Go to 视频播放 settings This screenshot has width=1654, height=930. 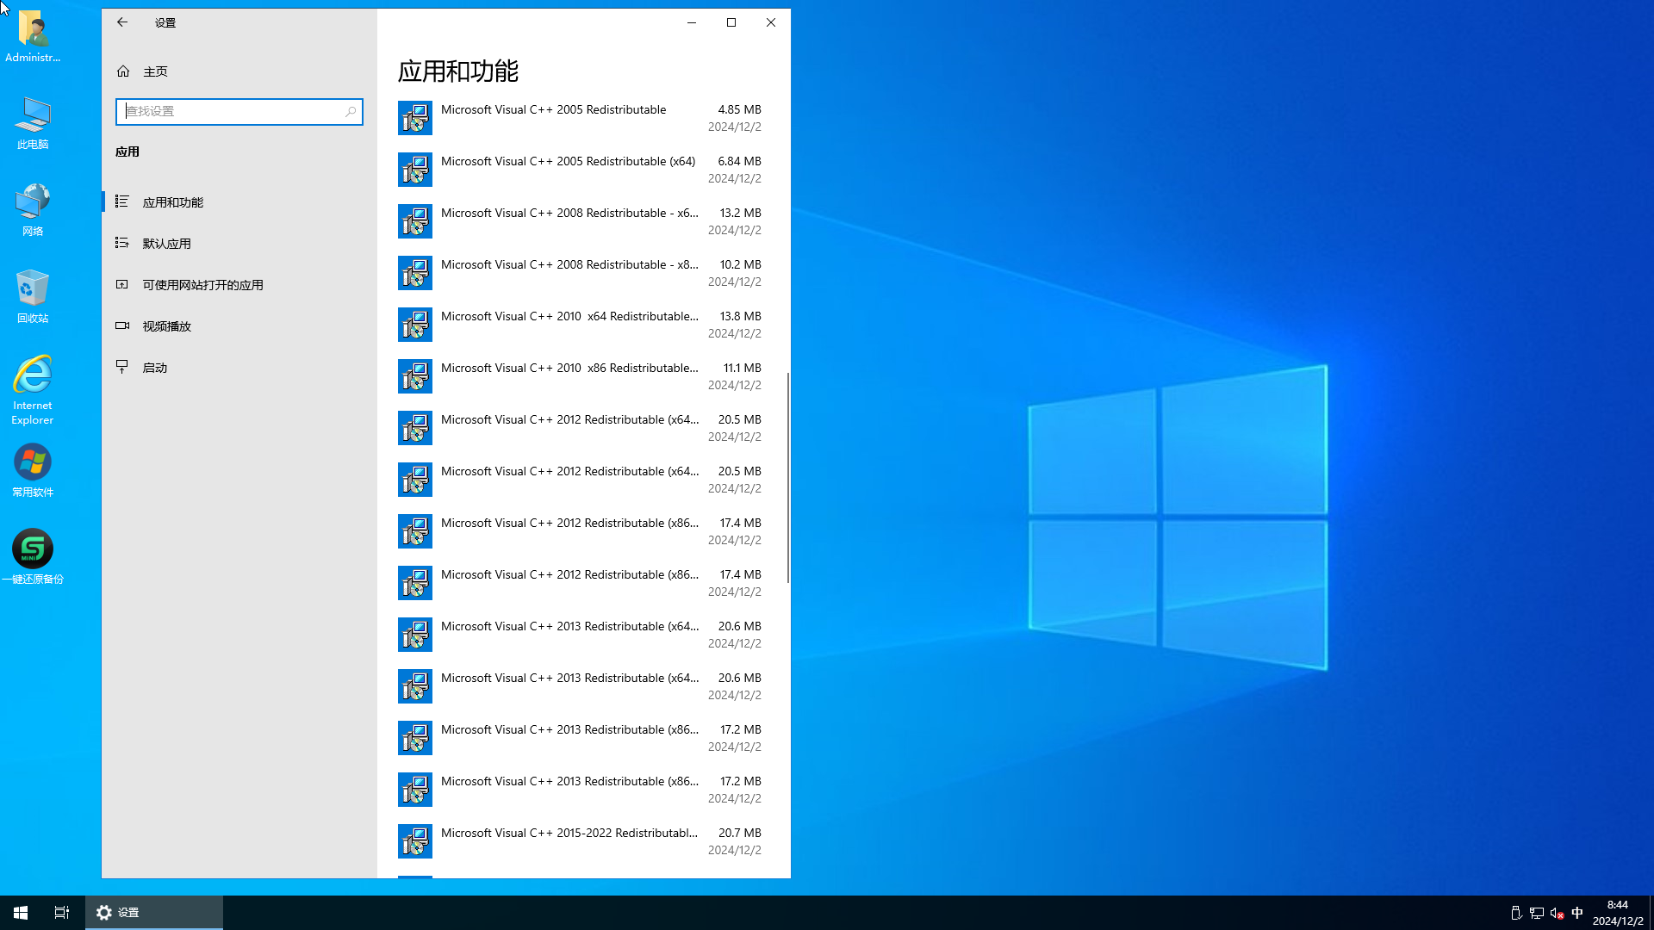[x=239, y=326]
